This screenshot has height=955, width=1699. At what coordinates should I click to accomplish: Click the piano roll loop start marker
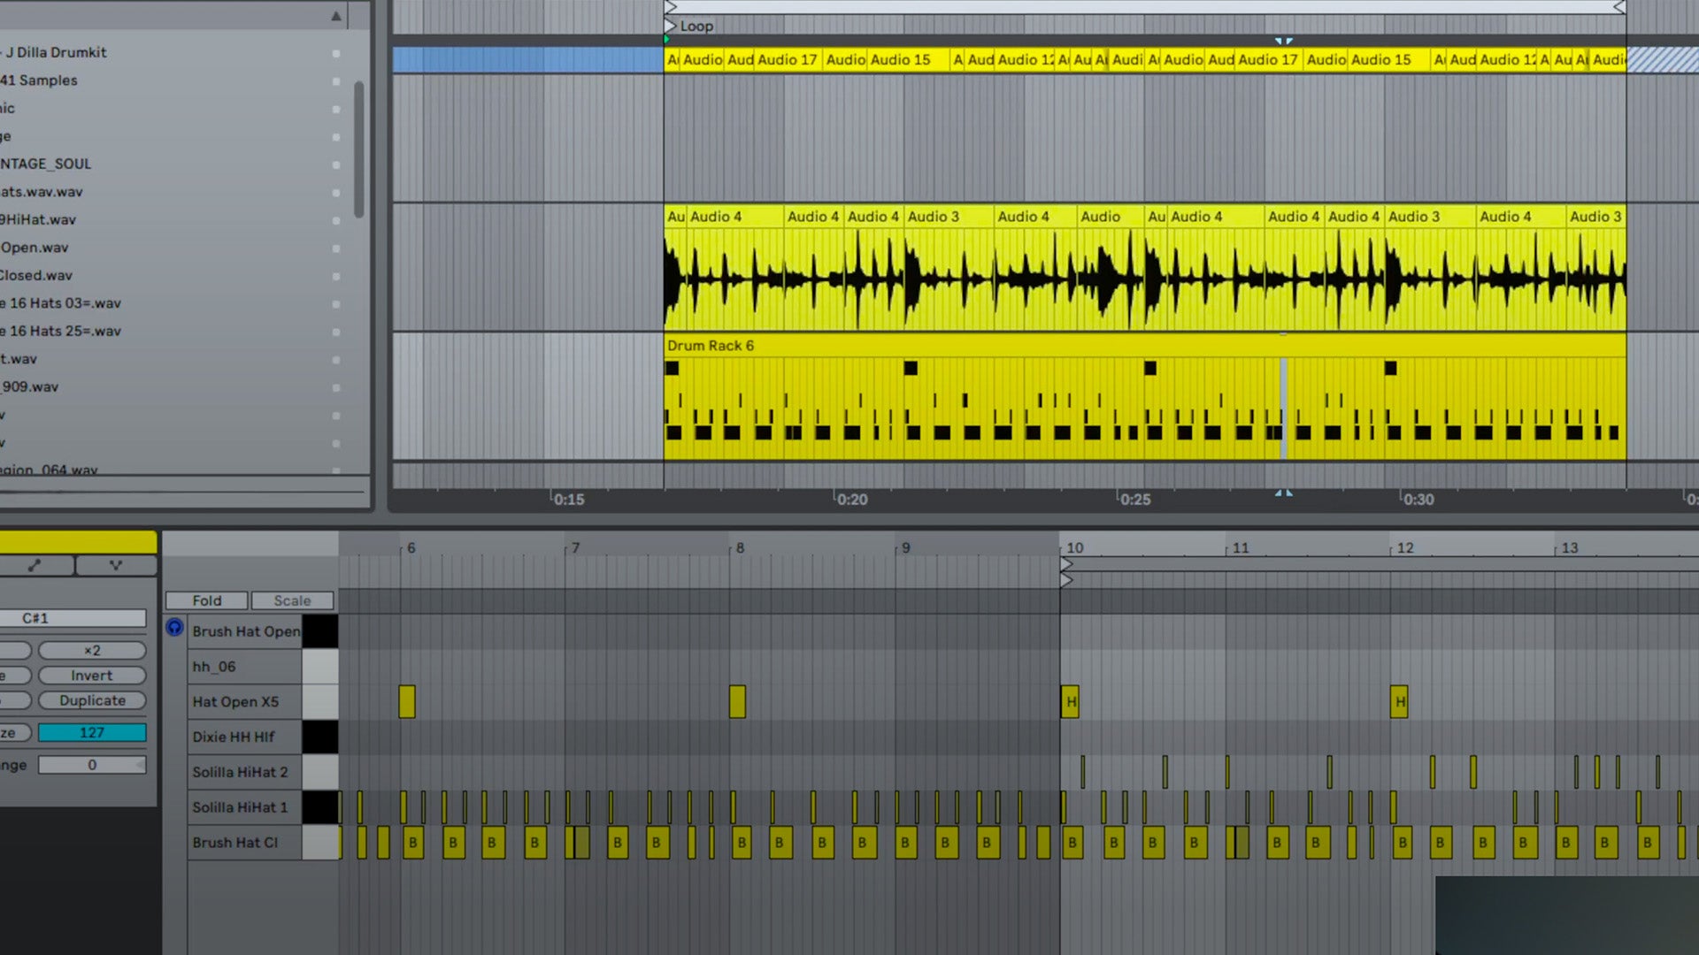[x=1066, y=564]
